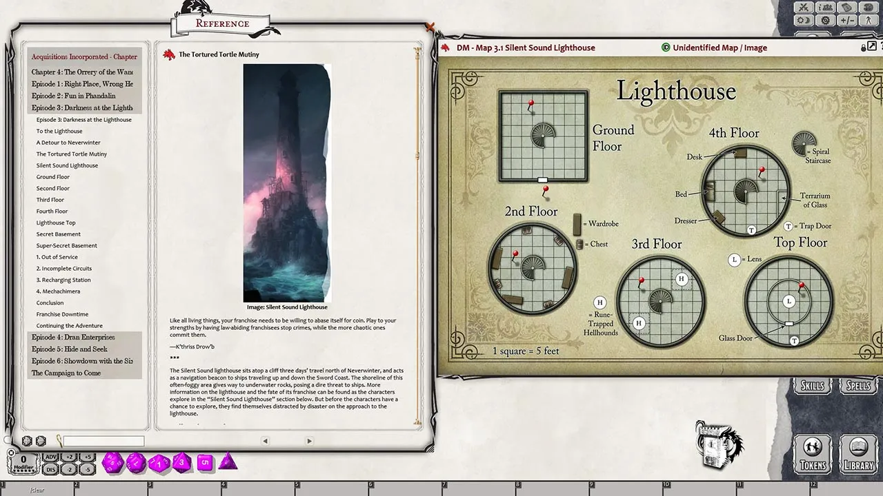Screen dimensions: 883x496
Task: Roll the purple d8 die
Action: [x=181, y=462]
